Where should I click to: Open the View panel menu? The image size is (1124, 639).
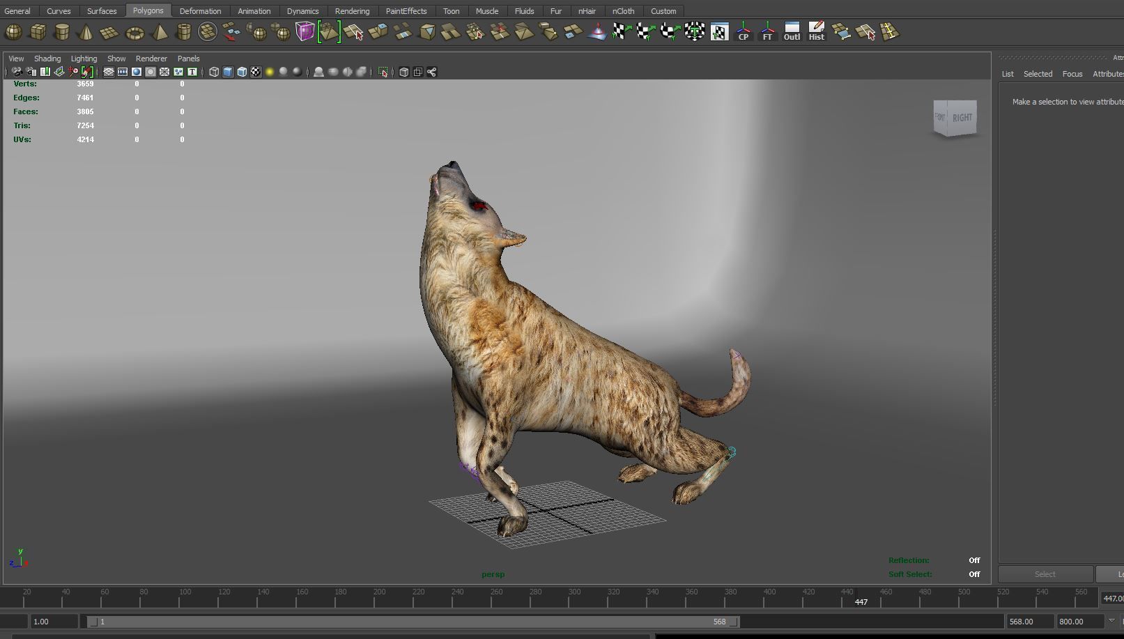coord(16,59)
